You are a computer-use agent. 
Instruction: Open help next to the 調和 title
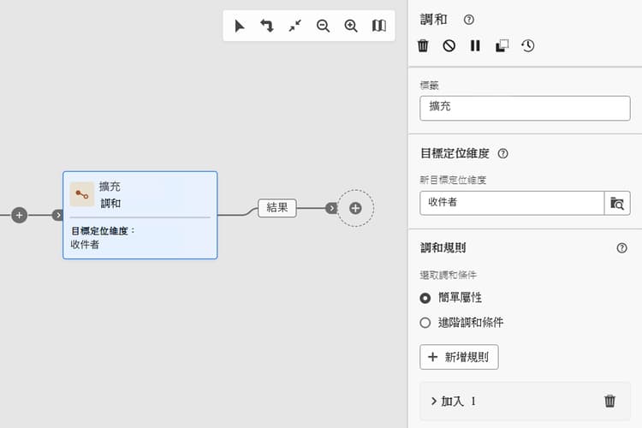tap(469, 20)
